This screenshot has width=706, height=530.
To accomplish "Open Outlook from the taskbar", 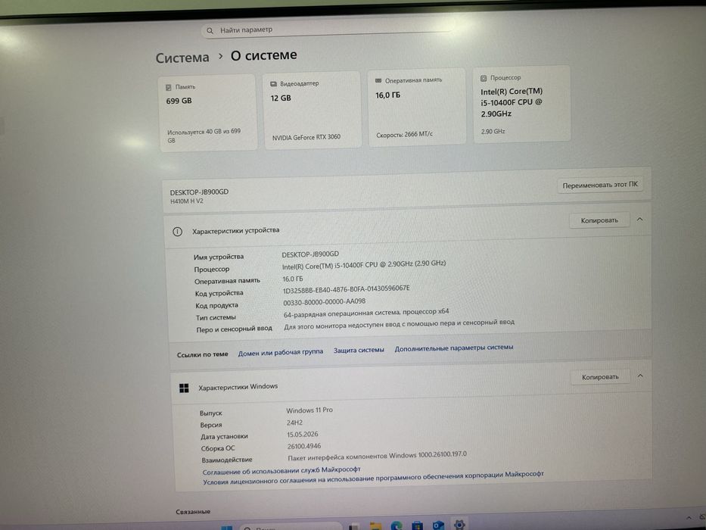I will click(x=438, y=525).
